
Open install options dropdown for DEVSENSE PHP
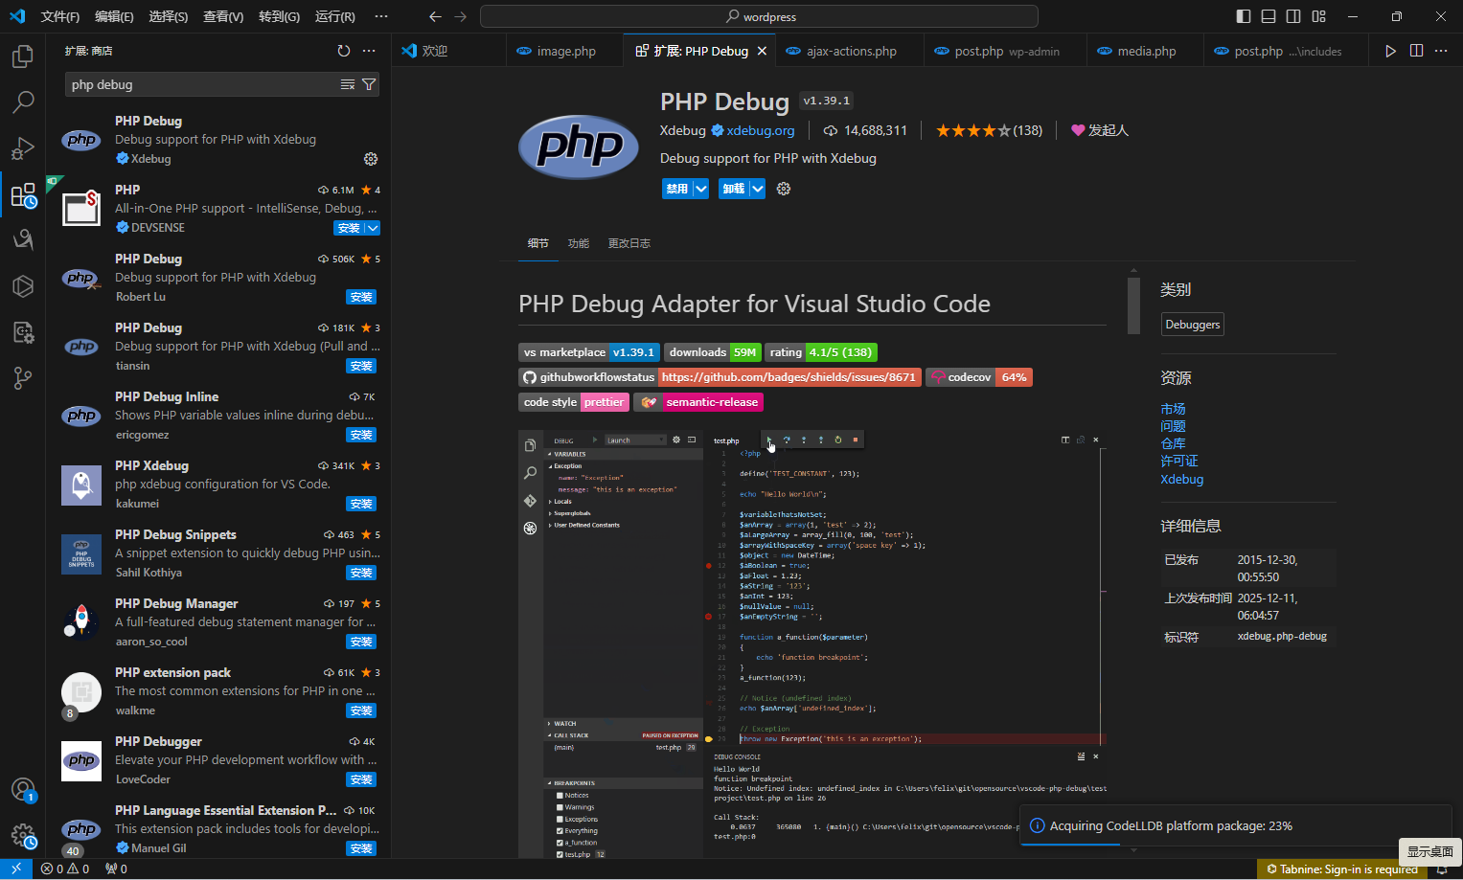pyautogui.click(x=373, y=228)
